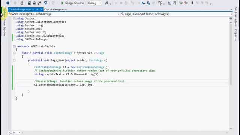Click the Step Out icon
Screen dimensions: 240x135
153,3
